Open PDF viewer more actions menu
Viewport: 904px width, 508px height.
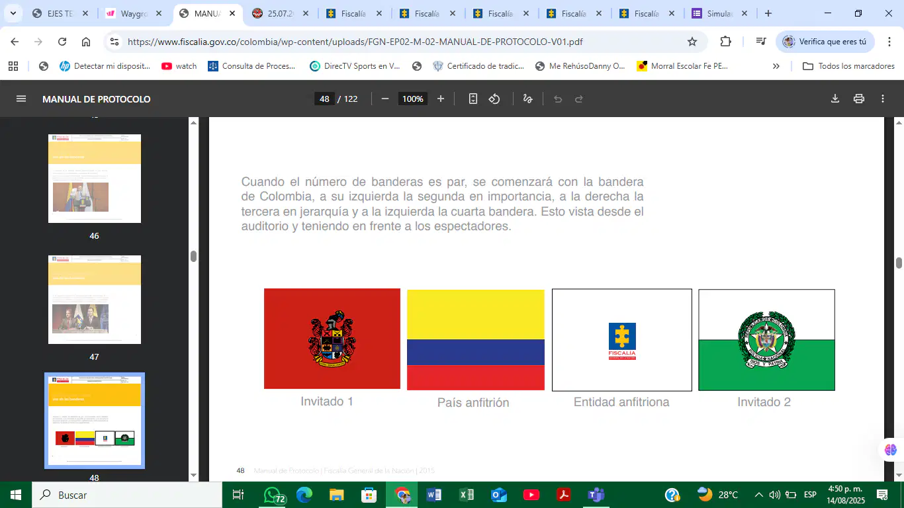[x=883, y=99]
